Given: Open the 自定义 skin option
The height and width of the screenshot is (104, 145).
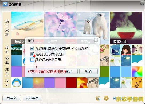Looking at the screenshot, I should (11, 98).
